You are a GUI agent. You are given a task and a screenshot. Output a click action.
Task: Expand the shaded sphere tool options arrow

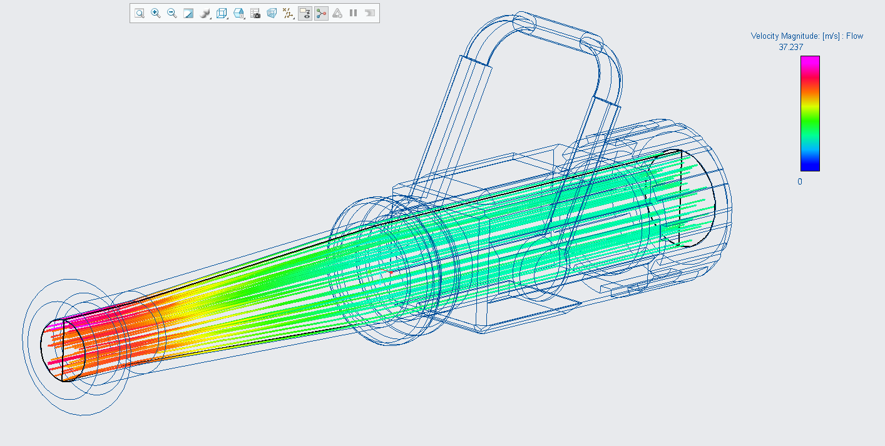click(210, 19)
